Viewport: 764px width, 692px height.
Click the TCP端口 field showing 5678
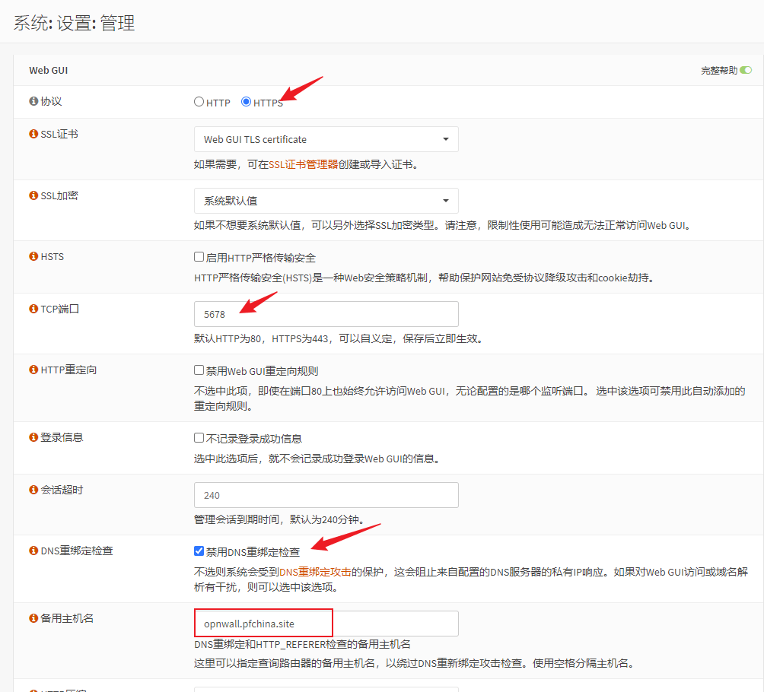[x=326, y=314]
